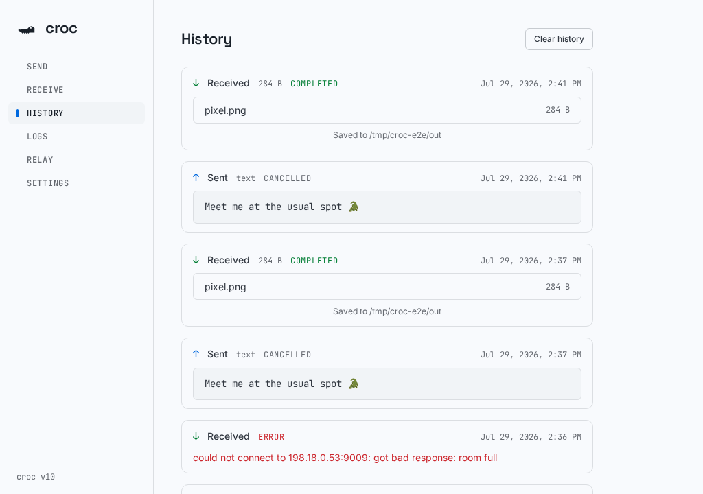
Task: Click the 'Received' label on the ERROR card
Action: pos(228,436)
